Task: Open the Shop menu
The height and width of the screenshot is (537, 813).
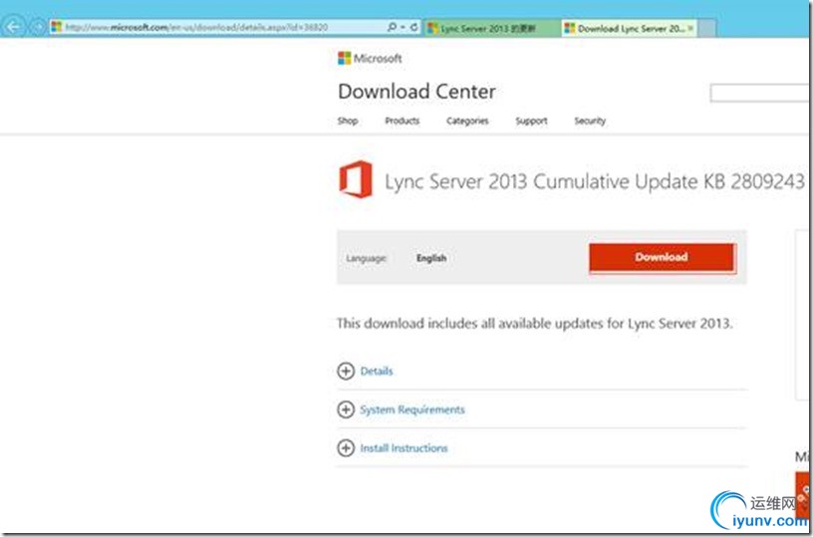Action: (x=348, y=121)
